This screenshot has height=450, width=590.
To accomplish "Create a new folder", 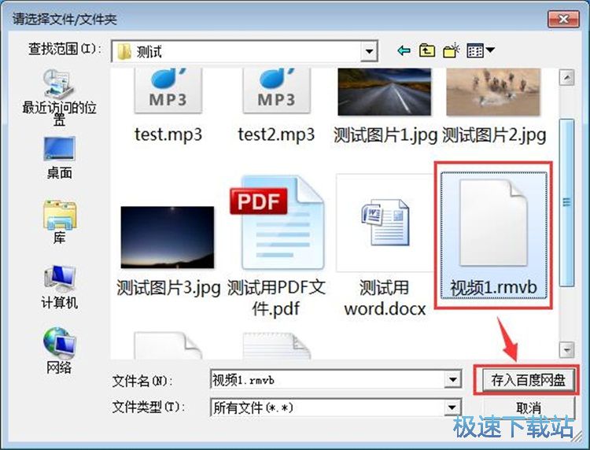I will 452,50.
